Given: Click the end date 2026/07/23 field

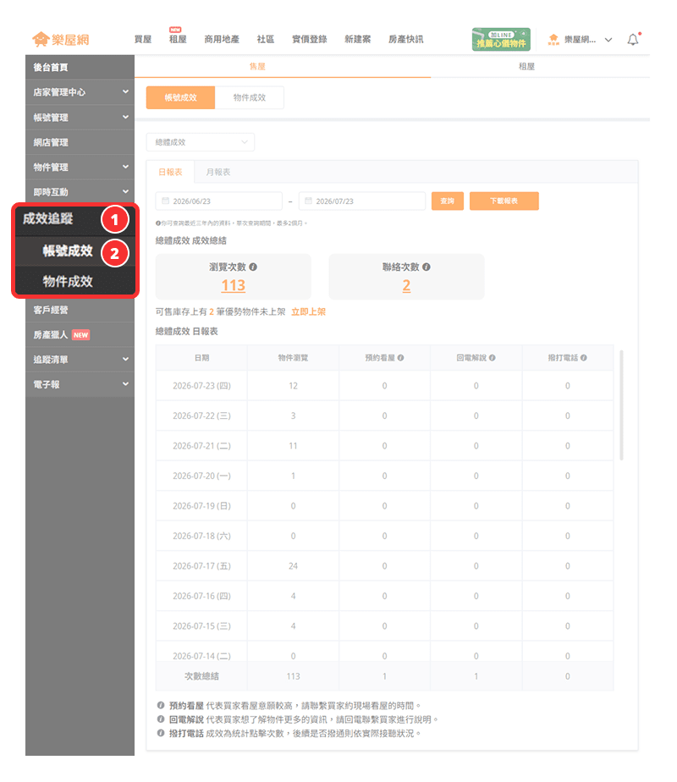Looking at the screenshot, I should 362,201.
